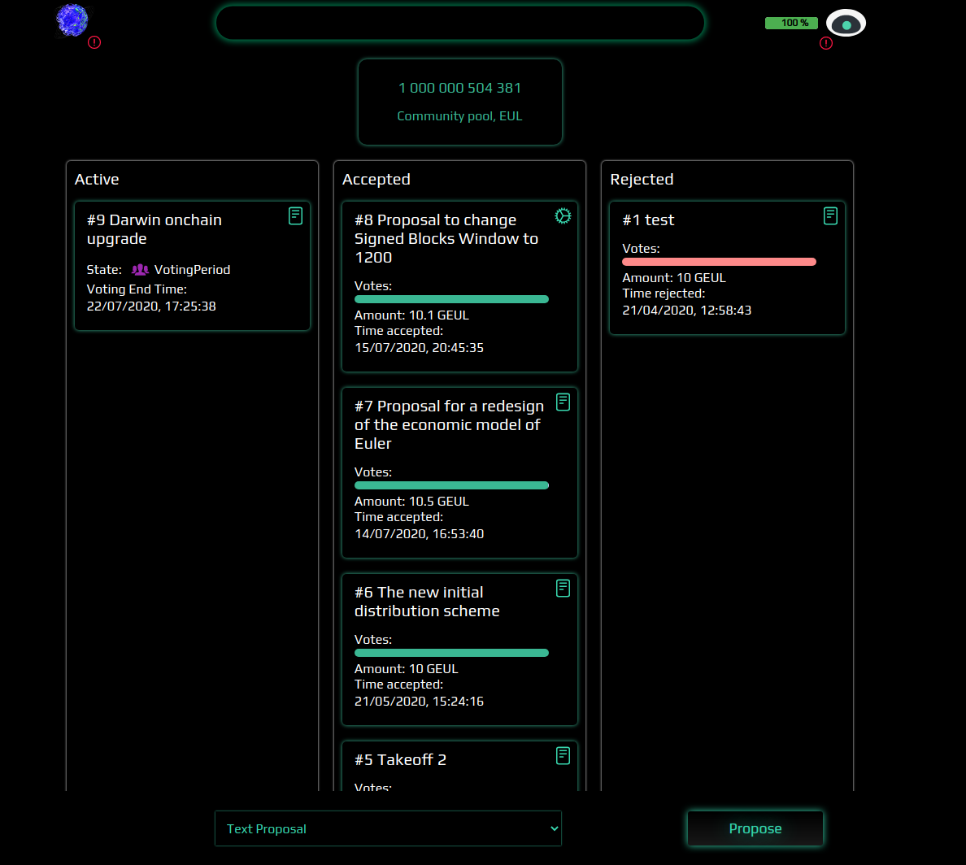This screenshot has height=865, width=966.
Task: Click the green votes bar of proposal #7
Action: [x=451, y=485]
